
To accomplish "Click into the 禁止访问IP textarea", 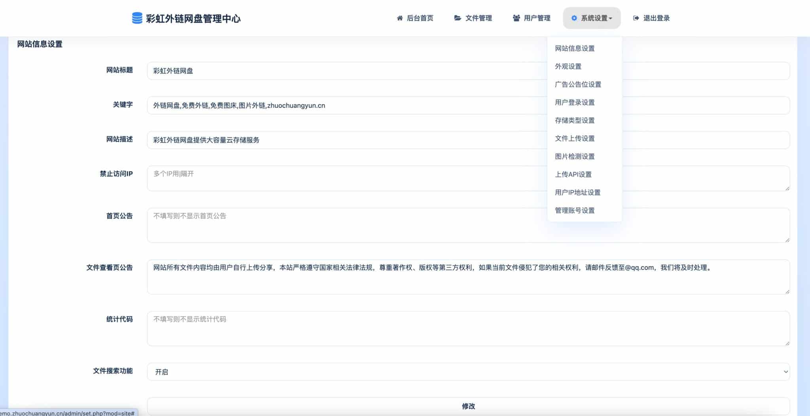I will (468, 178).
